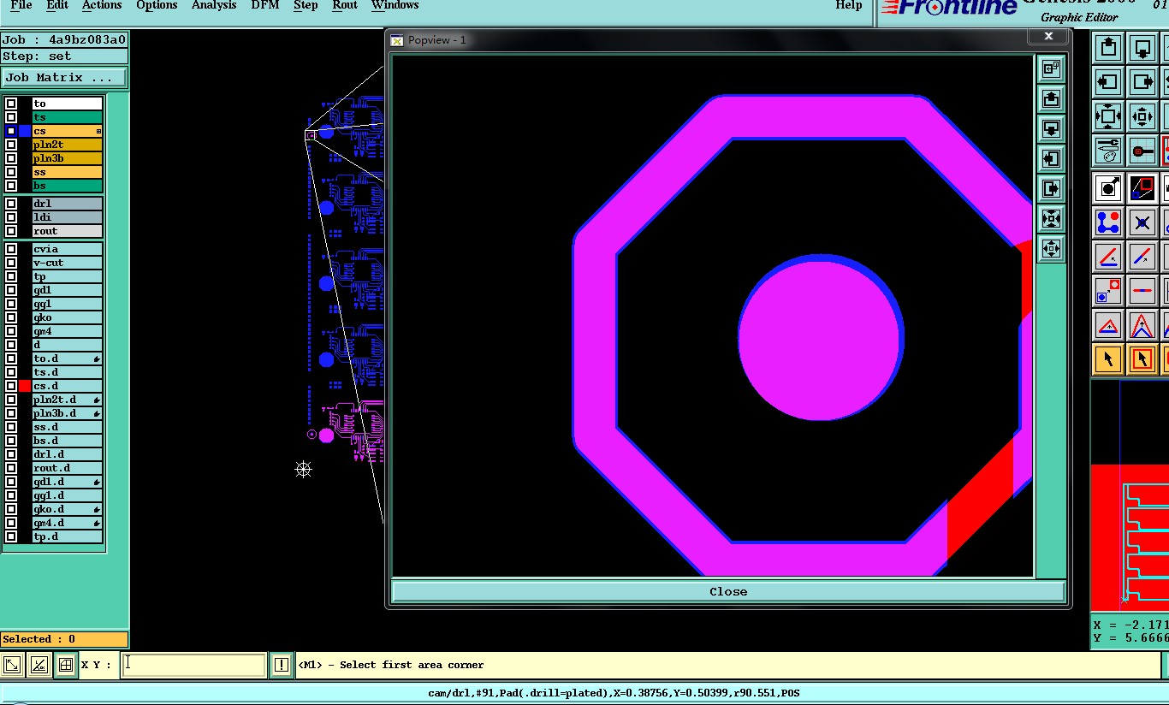Select the ldi layer name
The width and height of the screenshot is (1169, 705).
tap(68, 217)
